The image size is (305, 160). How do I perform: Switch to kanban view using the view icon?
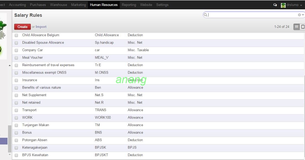303,27
